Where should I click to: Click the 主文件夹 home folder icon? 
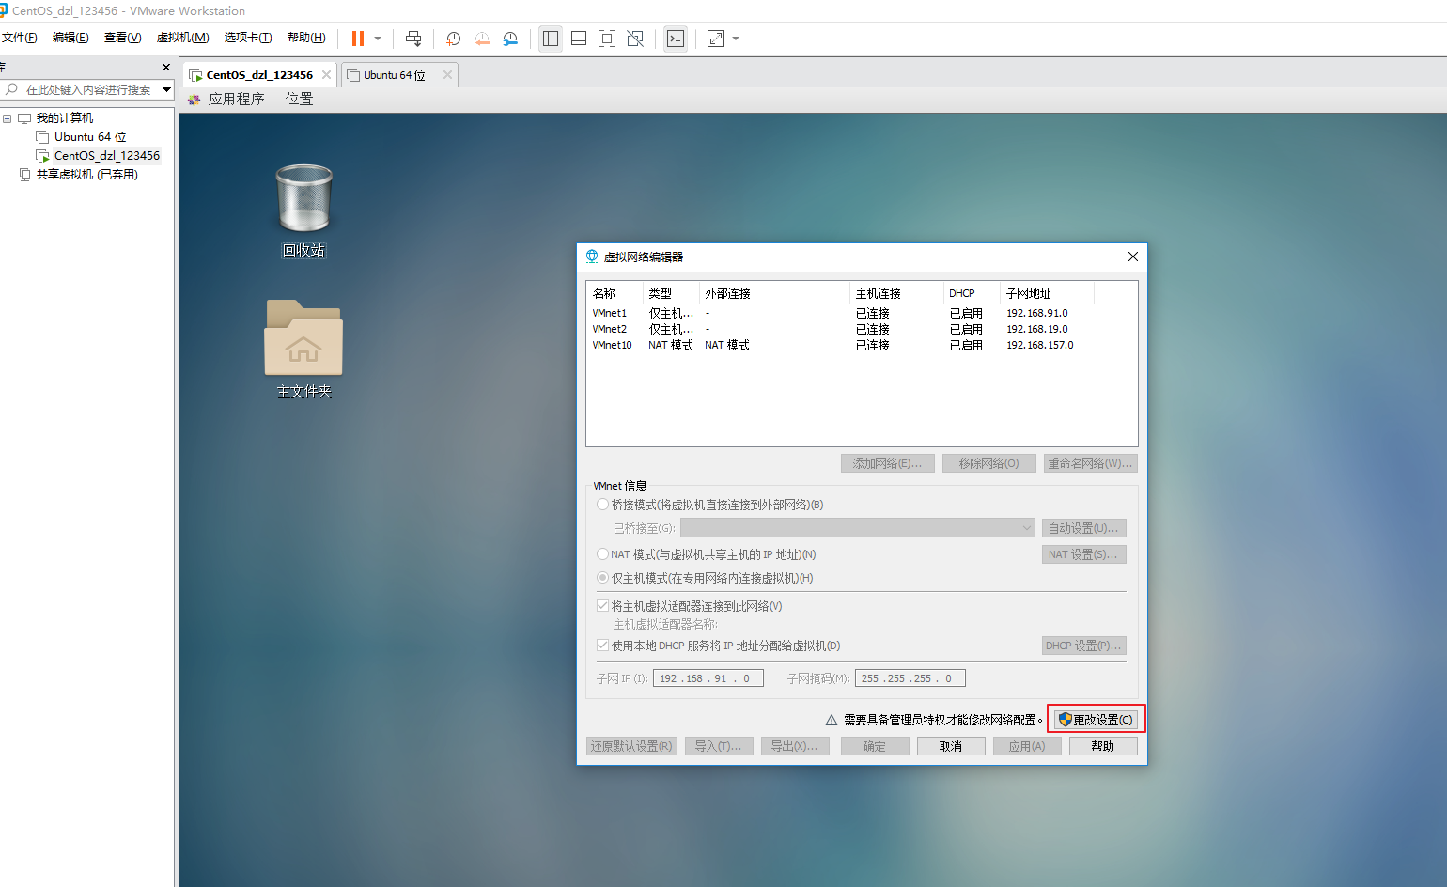(303, 350)
